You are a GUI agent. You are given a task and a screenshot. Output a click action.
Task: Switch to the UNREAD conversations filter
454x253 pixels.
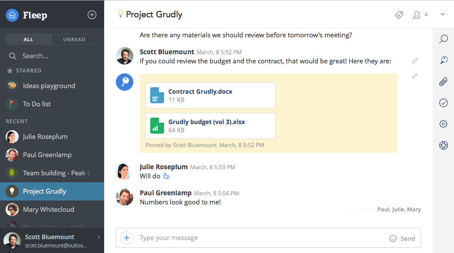point(74,39)
